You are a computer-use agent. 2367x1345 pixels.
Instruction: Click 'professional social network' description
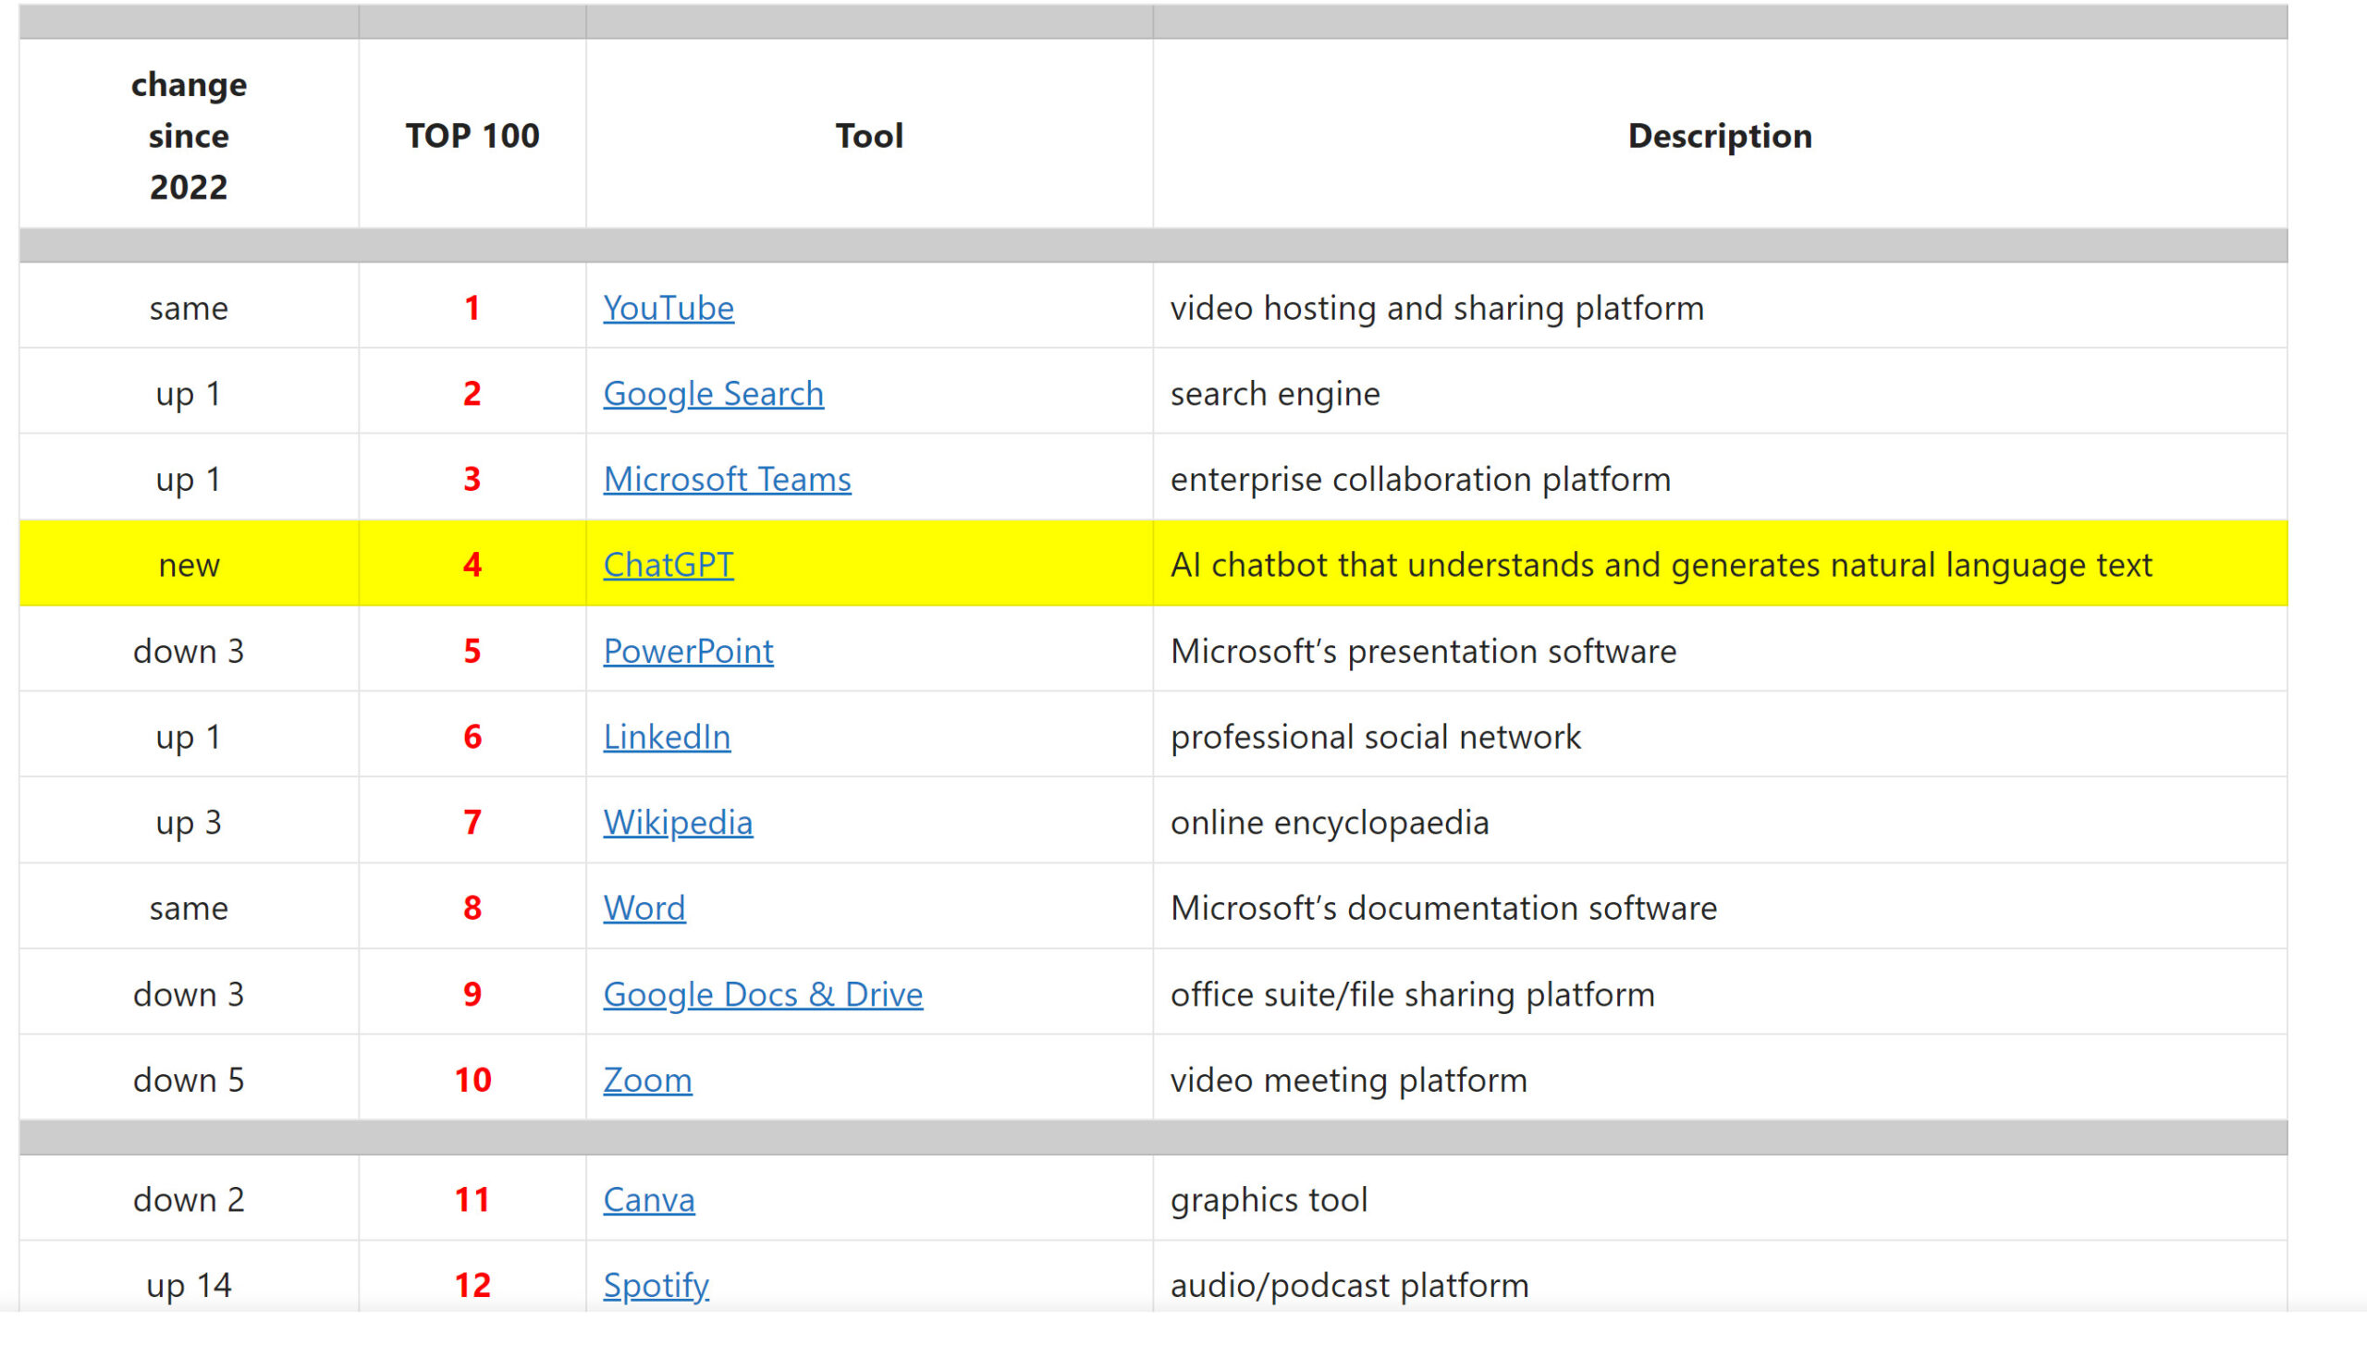(1376, 737)
